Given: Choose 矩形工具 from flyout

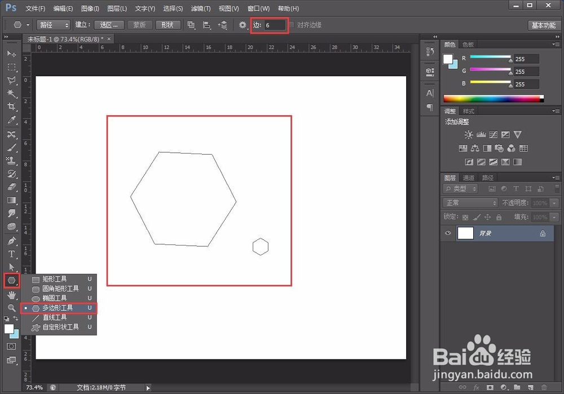Looking at the screenshot, I should 59,279.
